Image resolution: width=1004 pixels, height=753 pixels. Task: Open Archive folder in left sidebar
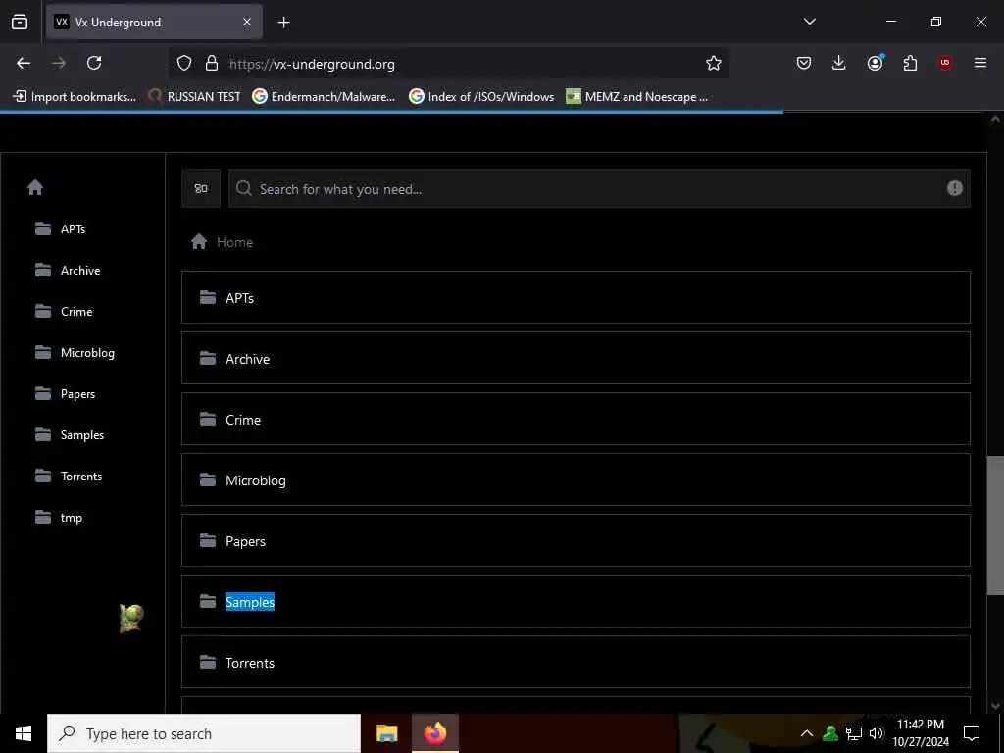click(x=68, y=271)
